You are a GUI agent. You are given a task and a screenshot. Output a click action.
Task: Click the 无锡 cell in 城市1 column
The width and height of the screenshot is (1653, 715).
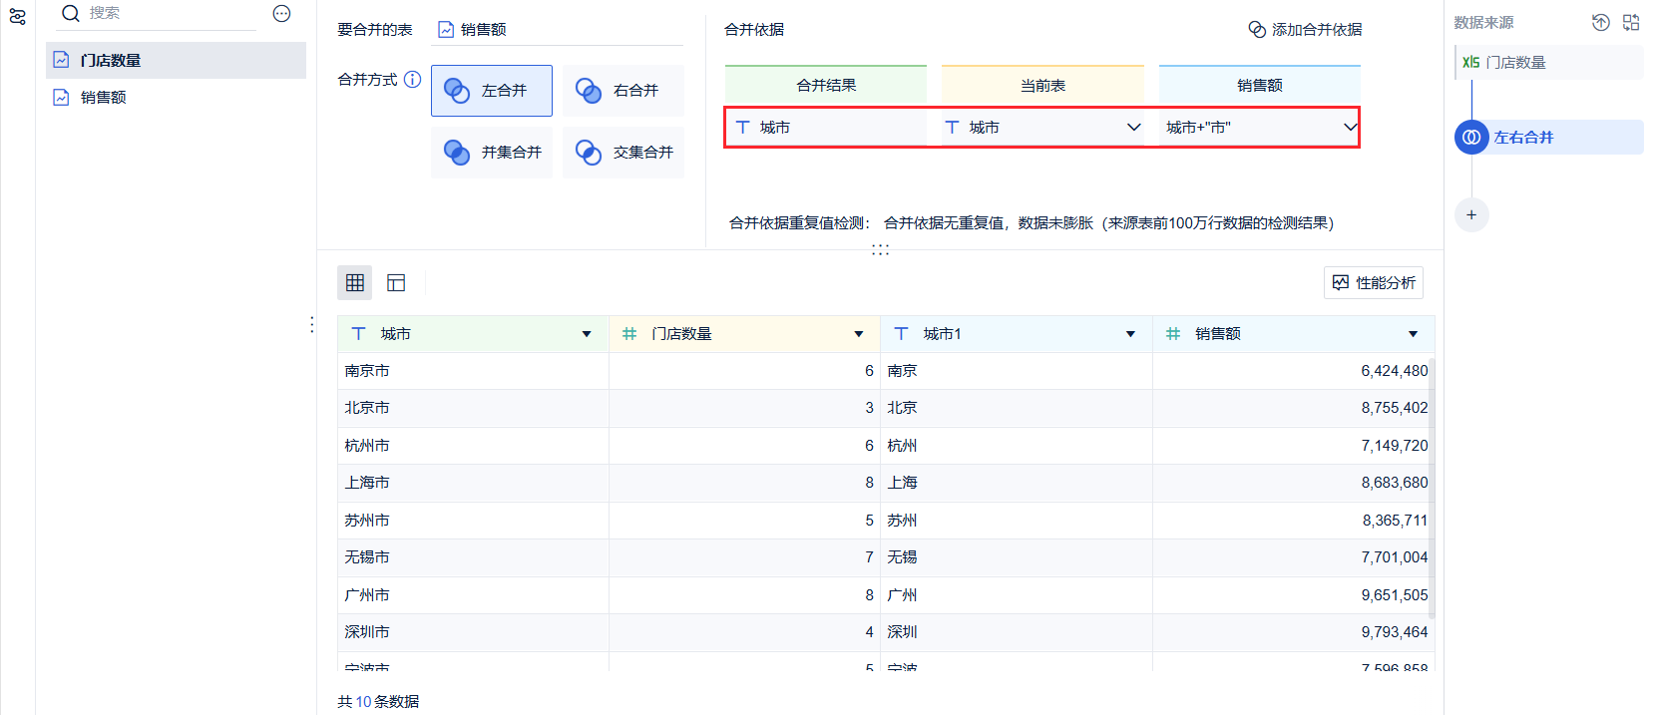[1017, 557]
